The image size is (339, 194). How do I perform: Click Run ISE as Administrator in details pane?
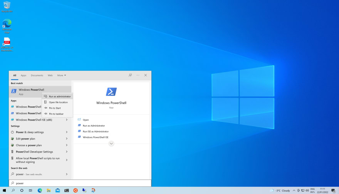point(96,131)
